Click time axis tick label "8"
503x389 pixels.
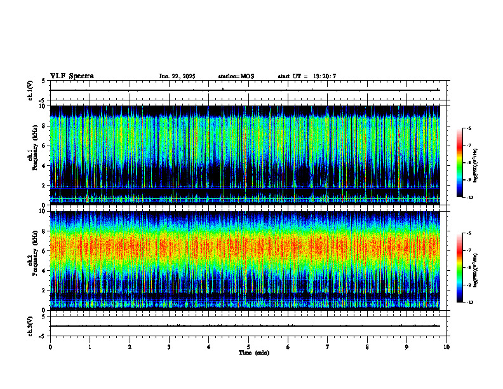[x=367, y=347]
